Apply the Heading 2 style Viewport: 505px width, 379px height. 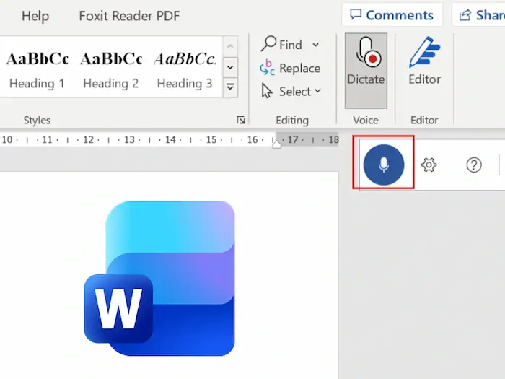click(111, 70)
